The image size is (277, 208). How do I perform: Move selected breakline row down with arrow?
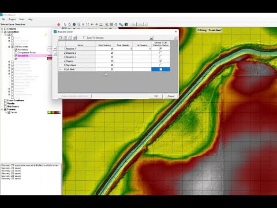[55, 54]
